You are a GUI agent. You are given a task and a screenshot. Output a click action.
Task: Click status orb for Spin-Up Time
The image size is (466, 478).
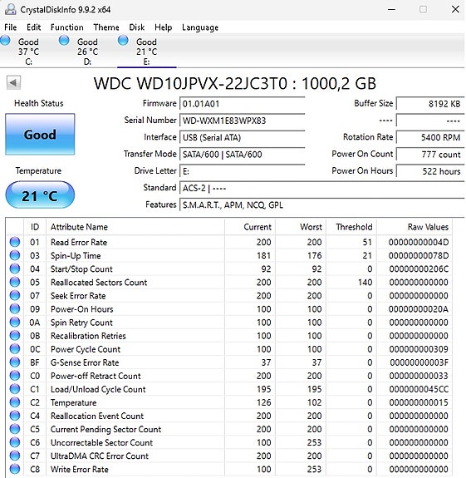[x=15, y=255]
